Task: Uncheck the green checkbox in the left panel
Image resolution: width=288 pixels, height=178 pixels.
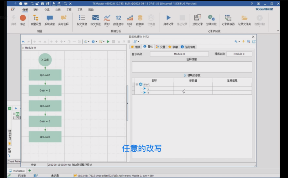Action: tap(17, 114)
